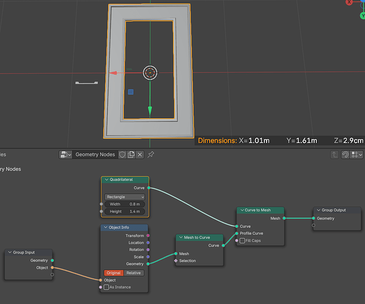Select the small profile object in viewport
This screenshot has width=365, height=304.
[x=86, y=83]
